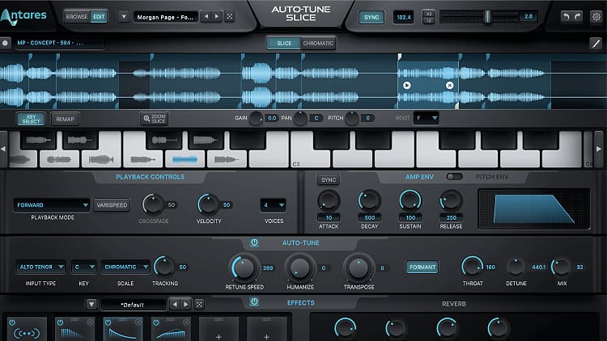This screenshot has width=607, height=341.
Task: Toggle tempo SYNC in the top bar
Action: (371, 17)
